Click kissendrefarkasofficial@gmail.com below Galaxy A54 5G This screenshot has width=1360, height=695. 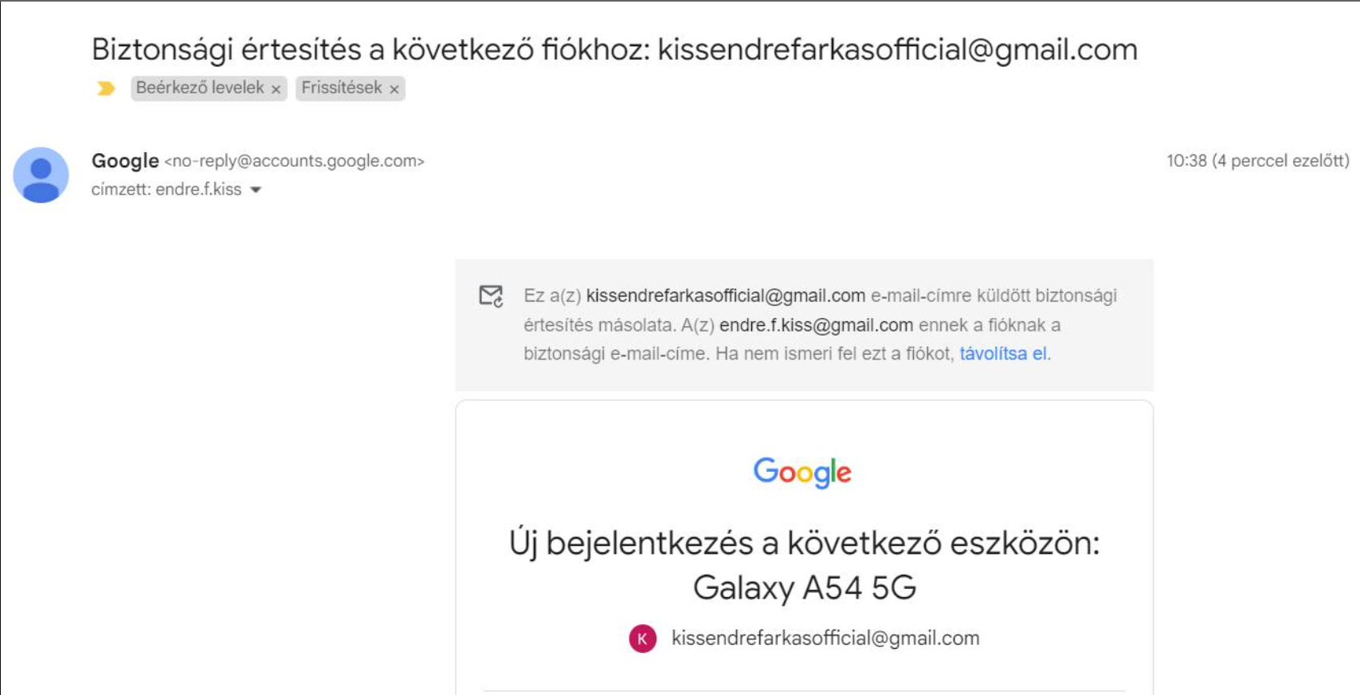point(825,638)
